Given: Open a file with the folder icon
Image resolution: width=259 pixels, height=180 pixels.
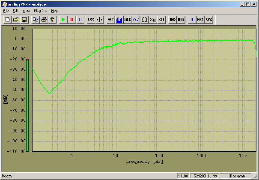Looking at the screenshot, I should pyautogui.click(x=16, y=20).
